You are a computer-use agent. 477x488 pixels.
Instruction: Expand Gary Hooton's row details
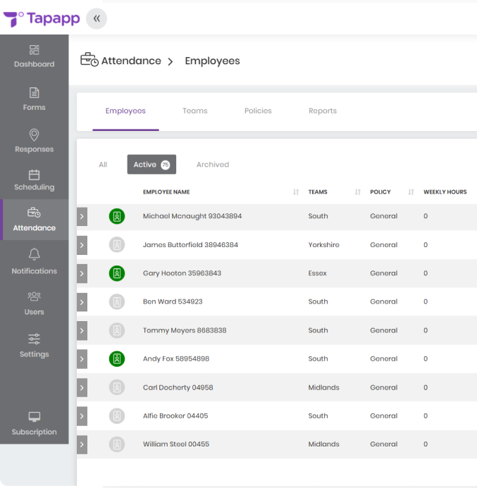point(82,273)
